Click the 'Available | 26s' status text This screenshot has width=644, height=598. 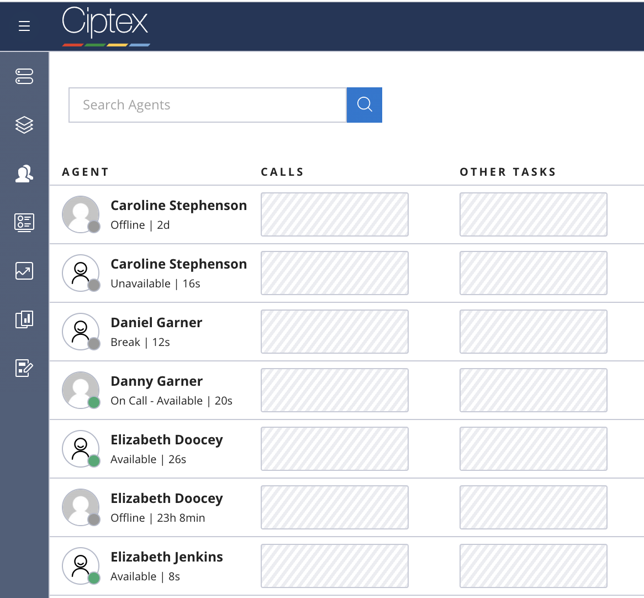pos(148,459)
